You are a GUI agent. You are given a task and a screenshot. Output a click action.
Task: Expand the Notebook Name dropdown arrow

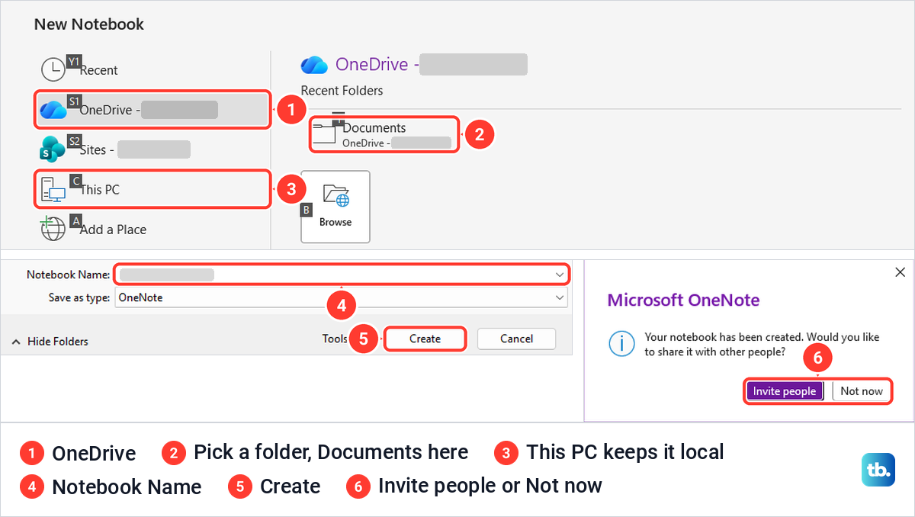coord(560,275)
